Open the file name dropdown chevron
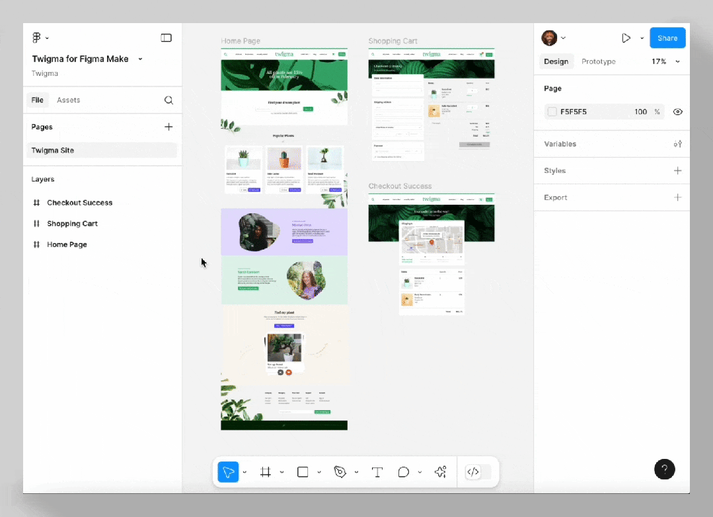The width and height of the screenshot is (713, 517). 141,59
